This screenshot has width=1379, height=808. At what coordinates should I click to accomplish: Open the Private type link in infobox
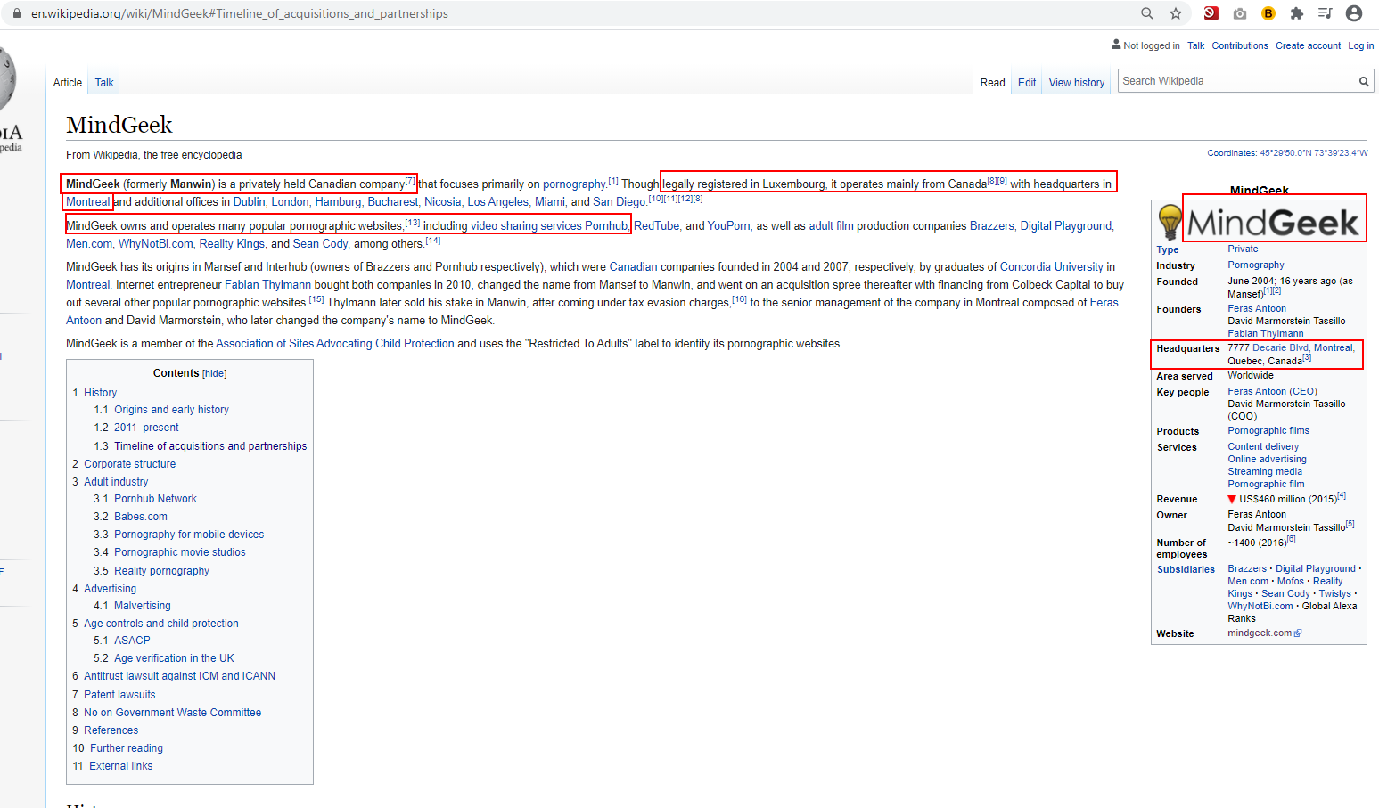click(1243, 249)
